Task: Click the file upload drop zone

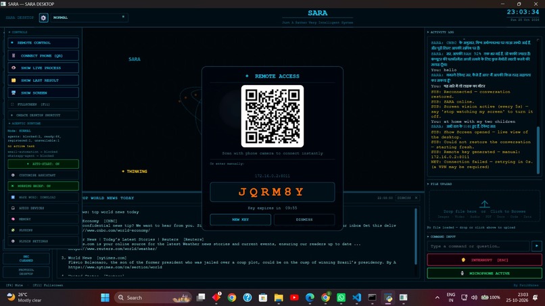Action: click(x=484, y=207)
